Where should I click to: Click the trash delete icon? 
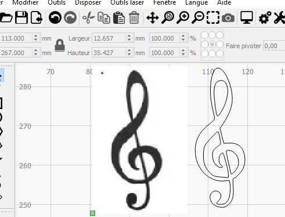click(134, 17)
